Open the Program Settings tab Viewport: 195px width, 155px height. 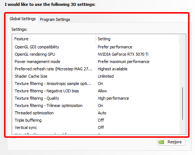55,19
